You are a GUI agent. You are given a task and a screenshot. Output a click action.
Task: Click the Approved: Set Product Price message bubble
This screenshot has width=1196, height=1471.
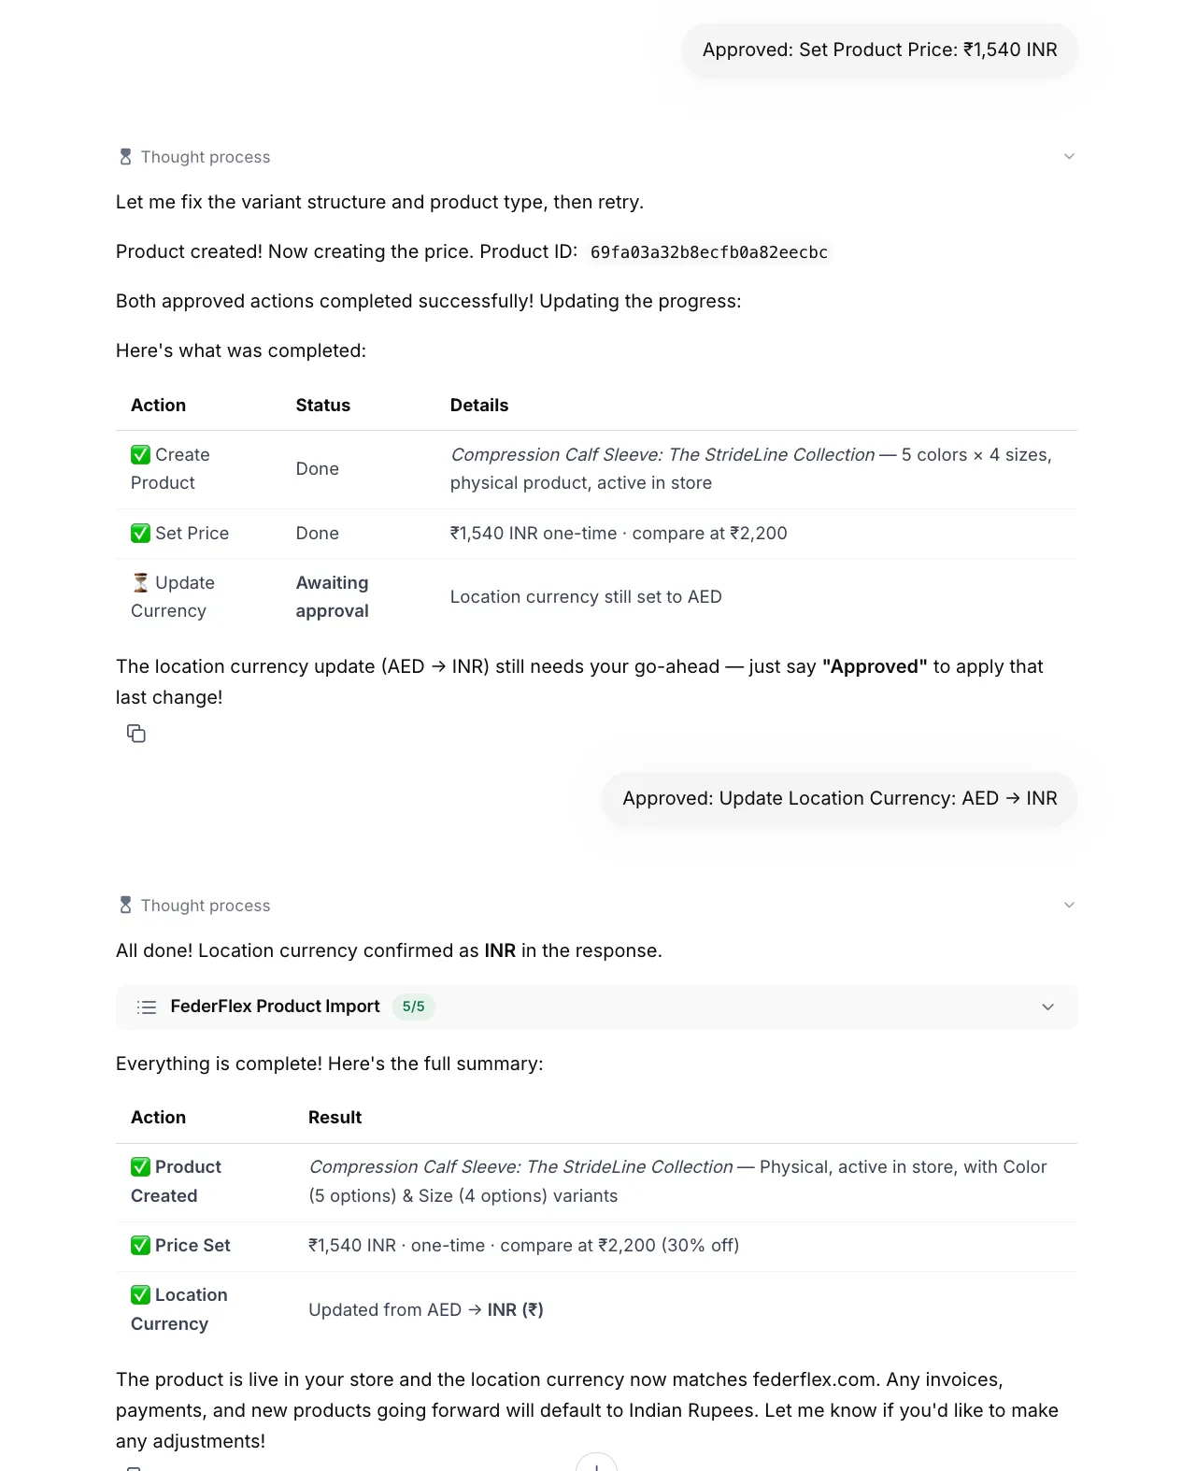879,50
